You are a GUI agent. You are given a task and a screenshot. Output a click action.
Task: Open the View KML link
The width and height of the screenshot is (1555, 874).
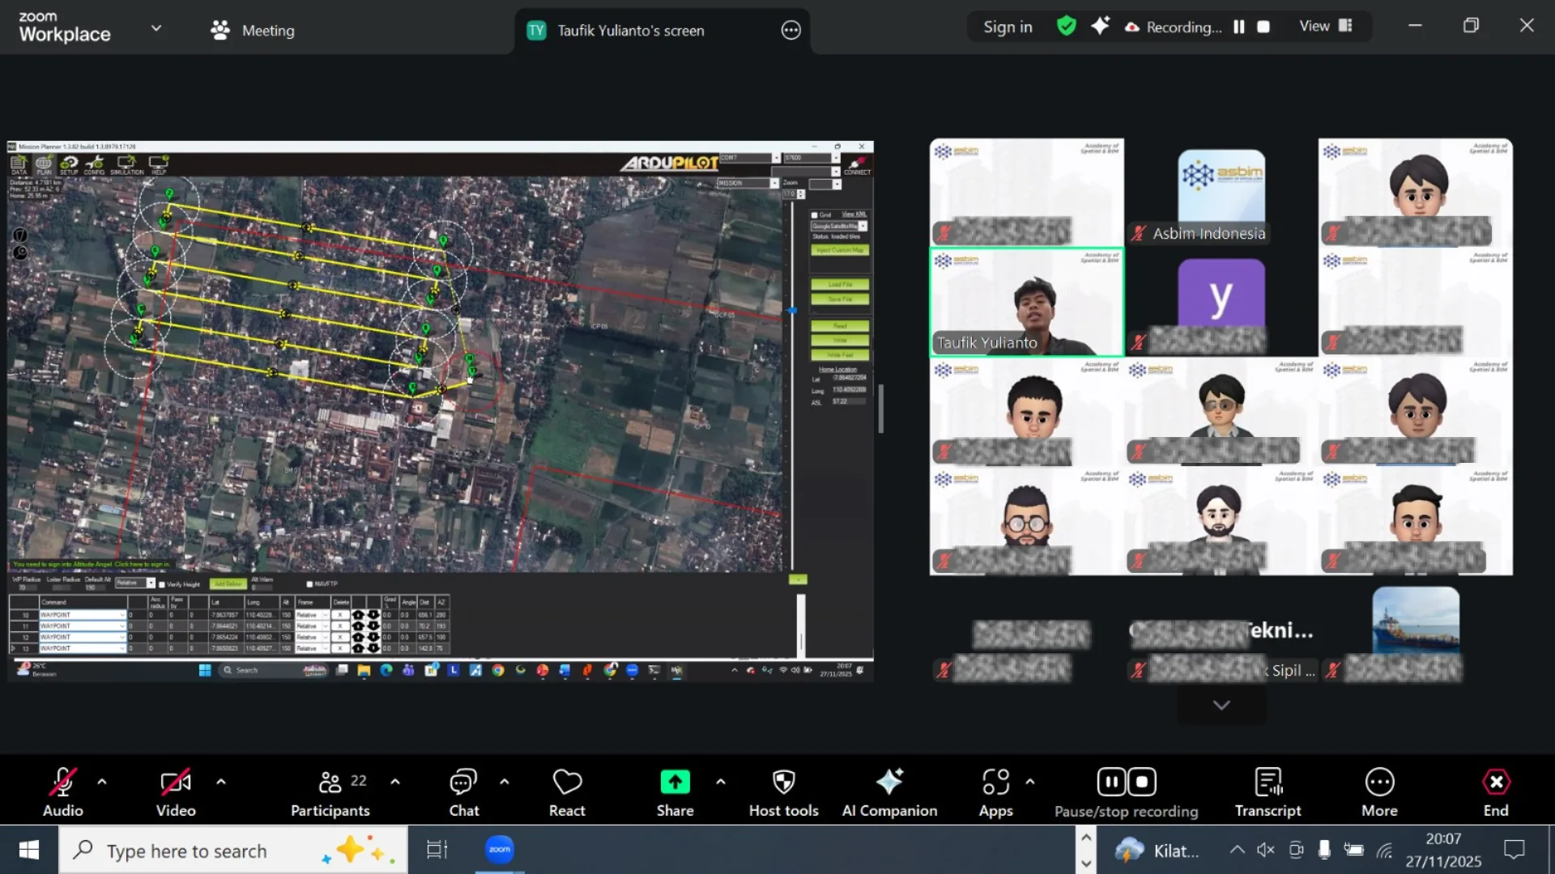click(x=856, y=214)
